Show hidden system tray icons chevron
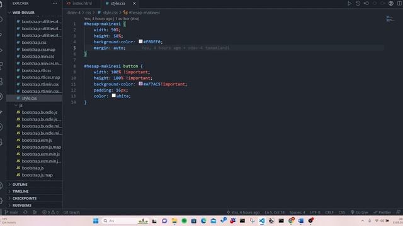 tap(363, 220)
